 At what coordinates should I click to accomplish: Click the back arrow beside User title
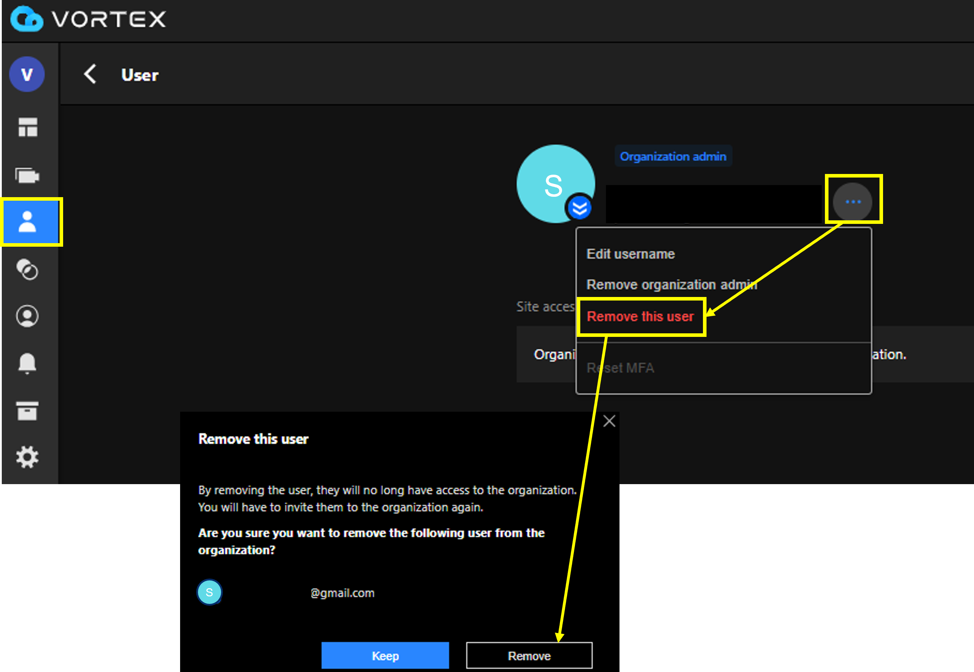(91, 74)
